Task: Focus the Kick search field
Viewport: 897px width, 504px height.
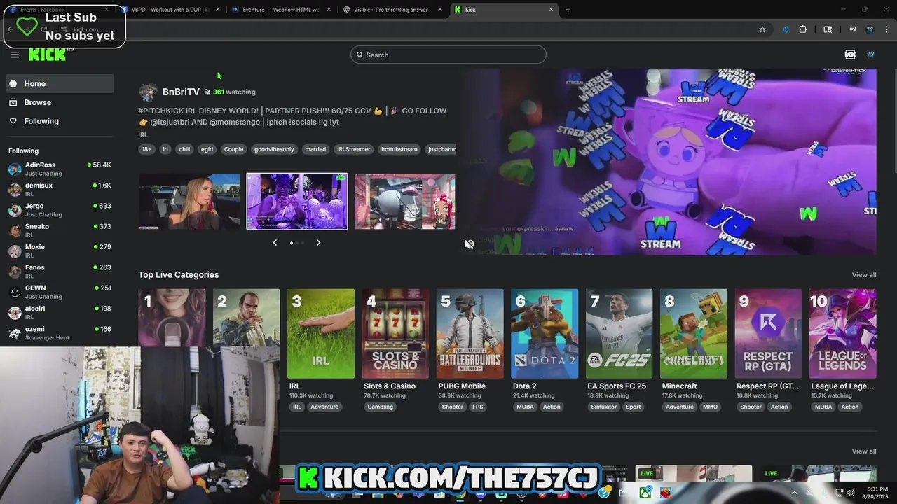Action: pyautogui.click(x=448, y=55)
